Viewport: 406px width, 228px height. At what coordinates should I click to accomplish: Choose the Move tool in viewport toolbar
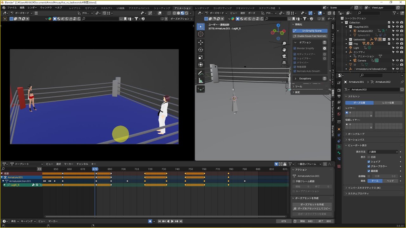click(200, 42)
